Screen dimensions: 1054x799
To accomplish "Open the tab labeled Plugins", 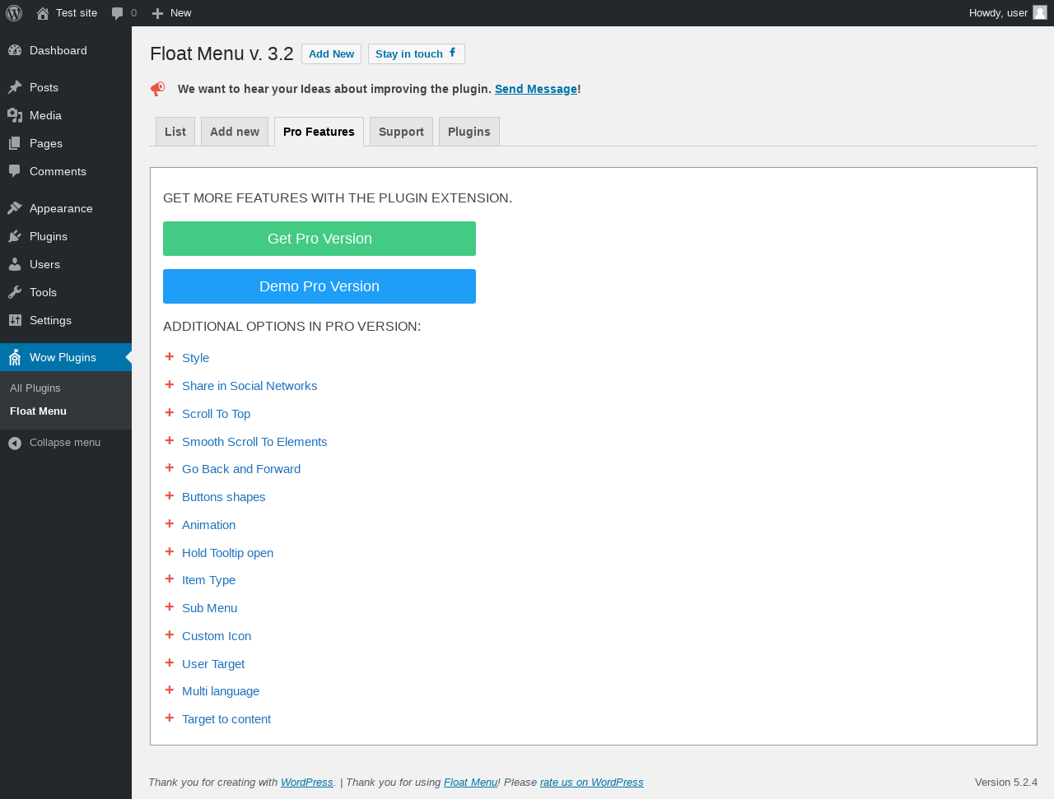I will [x=469, y=132].
